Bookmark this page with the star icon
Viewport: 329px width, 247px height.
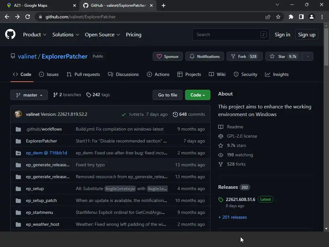tap(278, 17)
